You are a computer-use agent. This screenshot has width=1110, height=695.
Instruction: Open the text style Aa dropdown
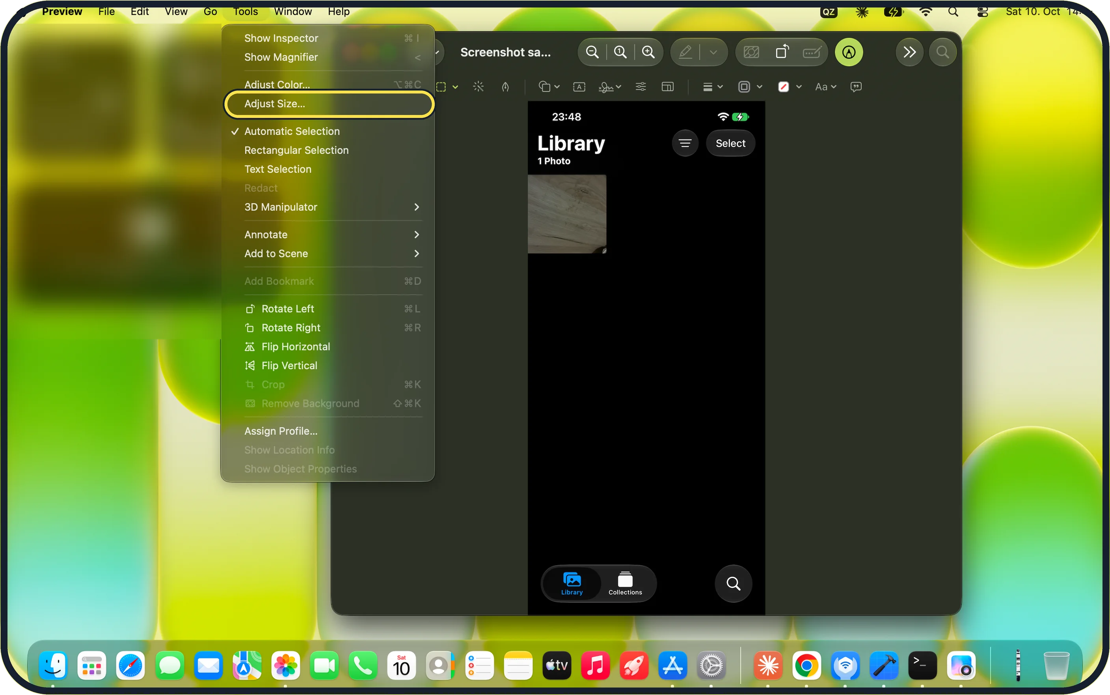click(x=825, y=86)
